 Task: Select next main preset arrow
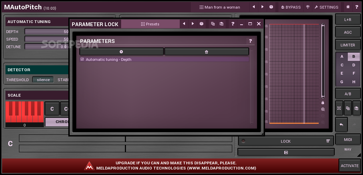pos(262,7)
